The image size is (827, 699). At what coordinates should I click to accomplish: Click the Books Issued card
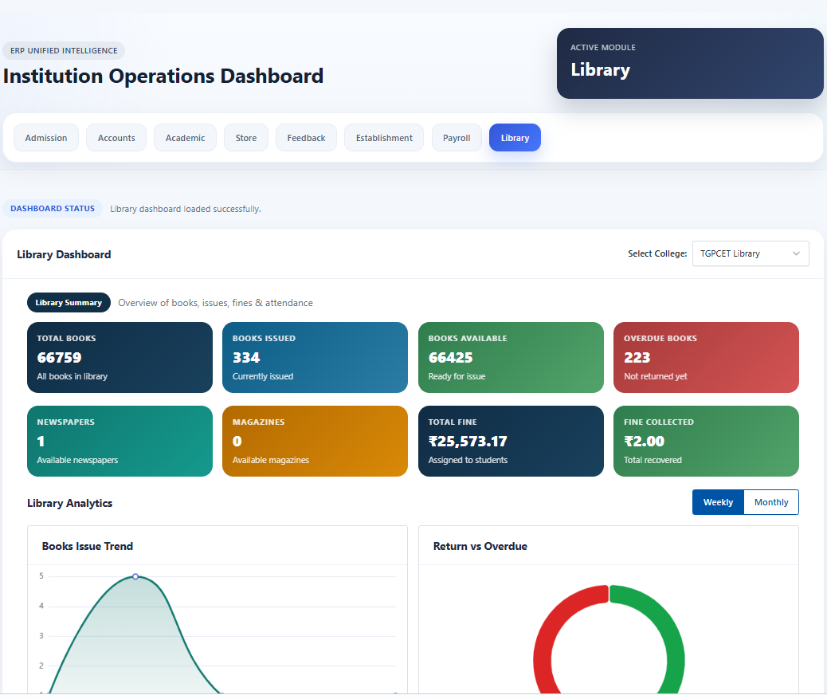[315, 358]
